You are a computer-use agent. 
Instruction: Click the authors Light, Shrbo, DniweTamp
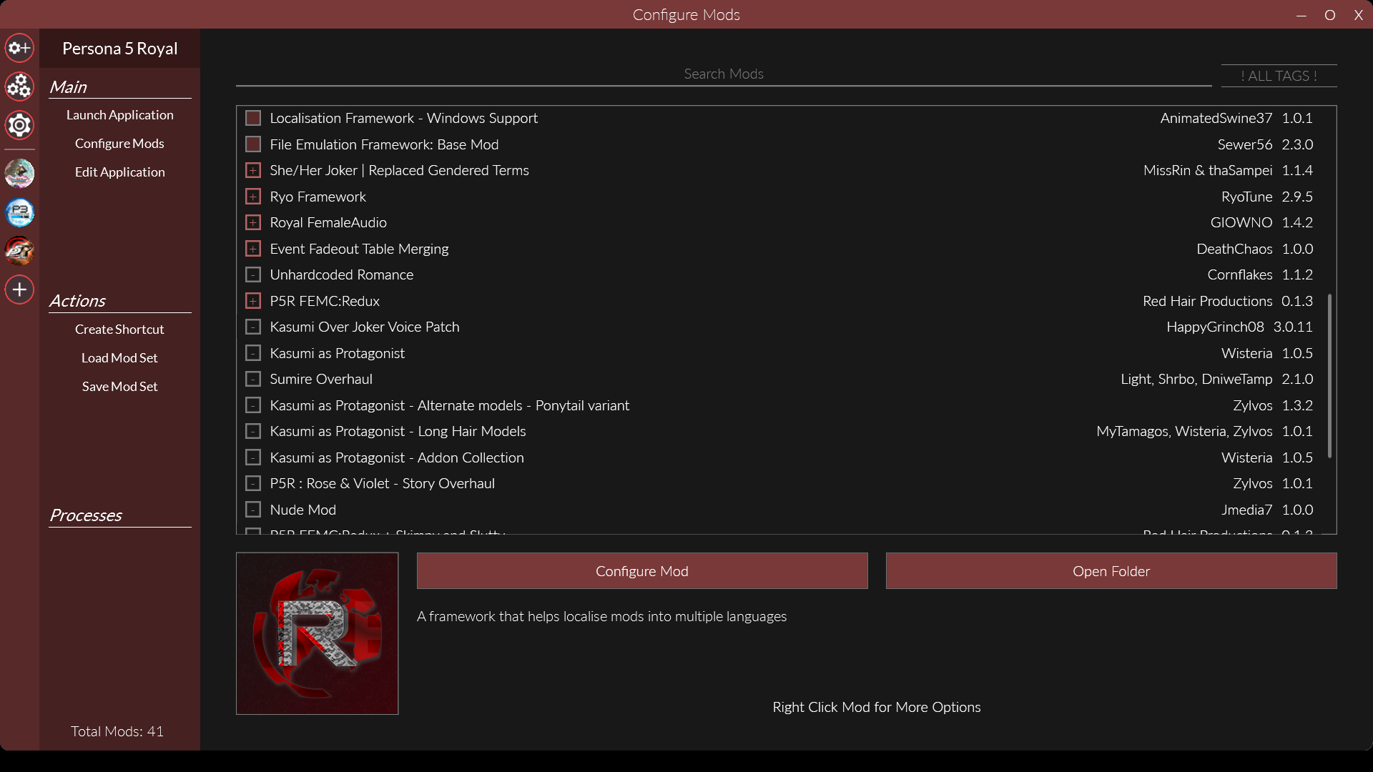1197,379
